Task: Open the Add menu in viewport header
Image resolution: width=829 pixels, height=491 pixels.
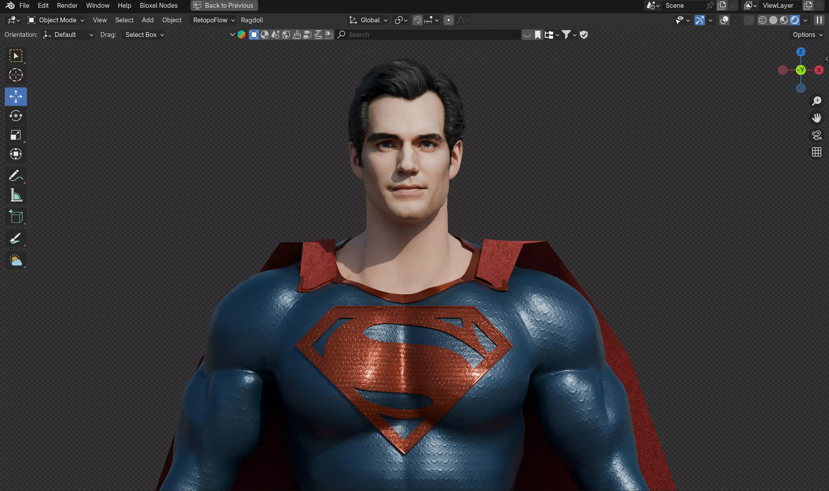Action: pos(148,20)
